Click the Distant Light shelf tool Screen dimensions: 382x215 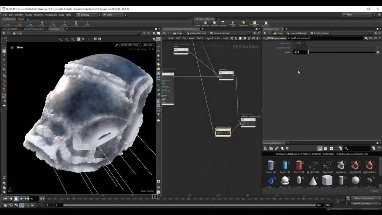coord(244,24)
